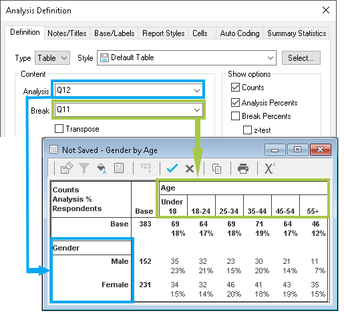Open the Summary Statistics tab
This screenshot has height=314, width=344.
pyautogui.click(x=297, y=33)
